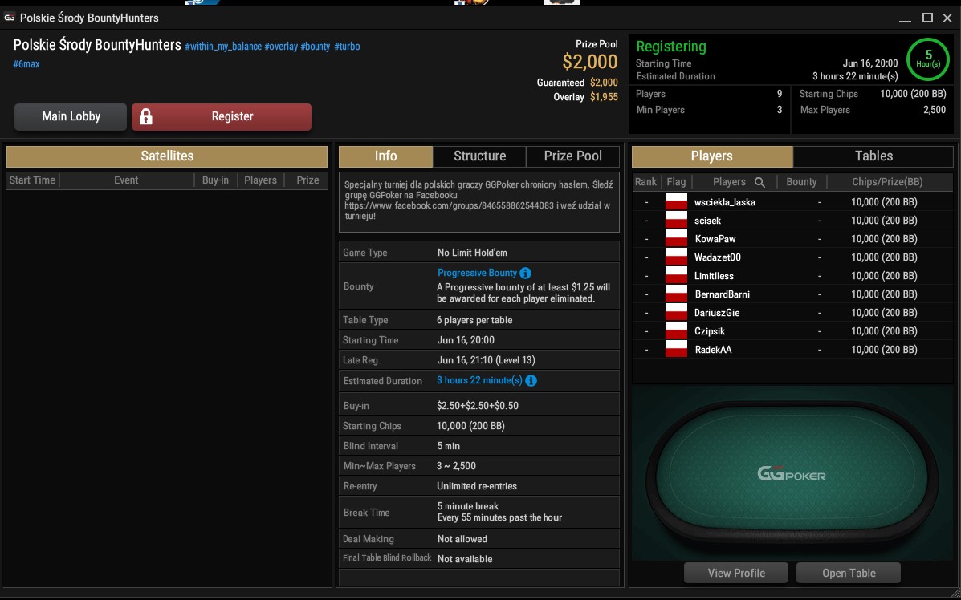961x600 pixels.
Task: Switch to the Structure tab
Action: tap(479, 156)
